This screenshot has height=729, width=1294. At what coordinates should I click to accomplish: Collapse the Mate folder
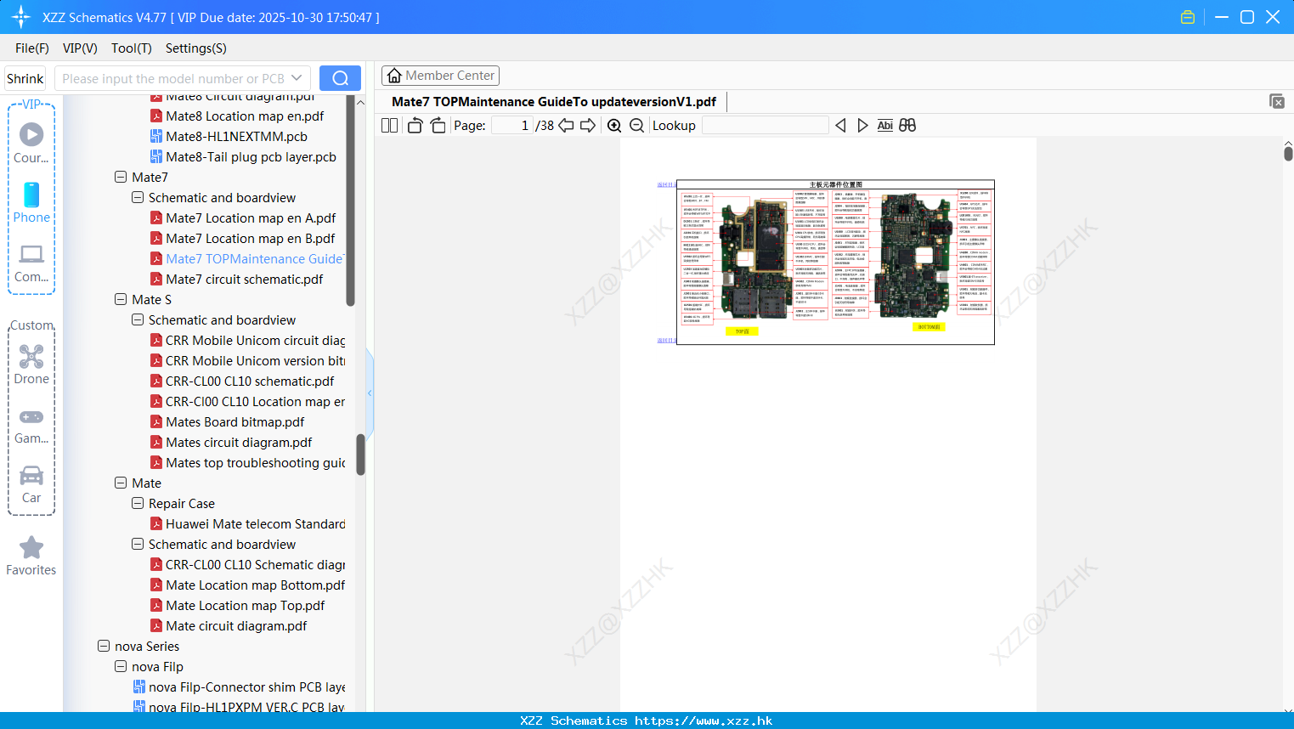(121, 483)
